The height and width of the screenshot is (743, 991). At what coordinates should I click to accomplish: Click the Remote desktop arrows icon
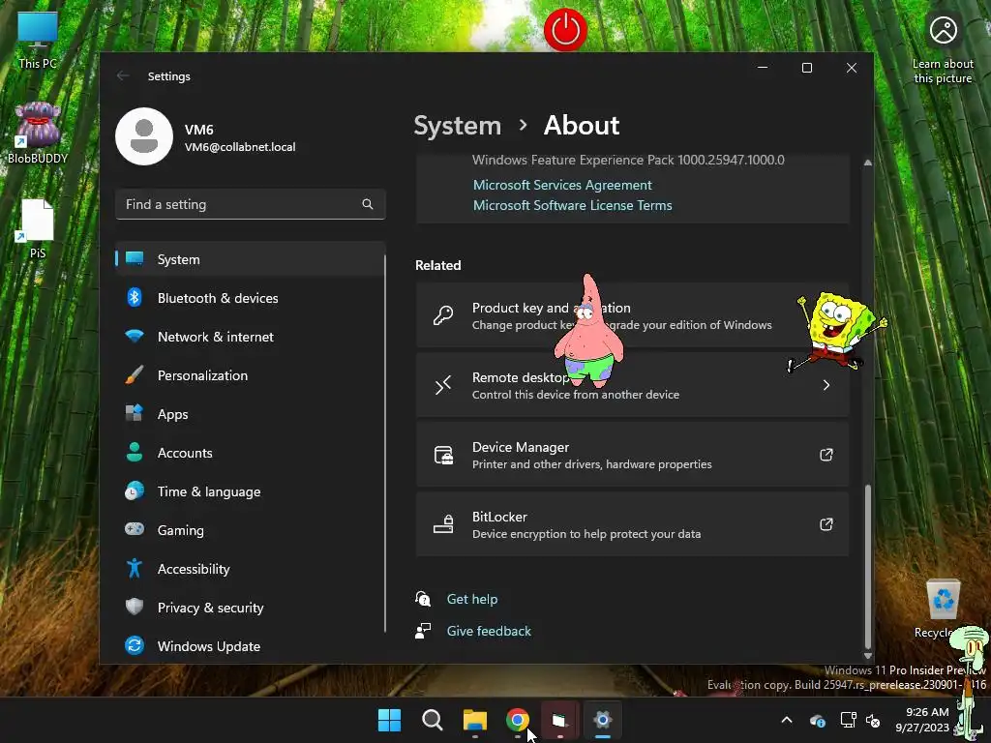[443, 385]
